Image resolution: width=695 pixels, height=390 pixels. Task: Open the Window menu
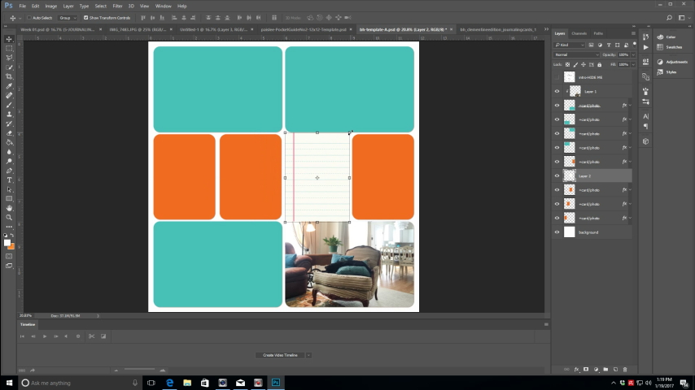[x=163, y=6]
